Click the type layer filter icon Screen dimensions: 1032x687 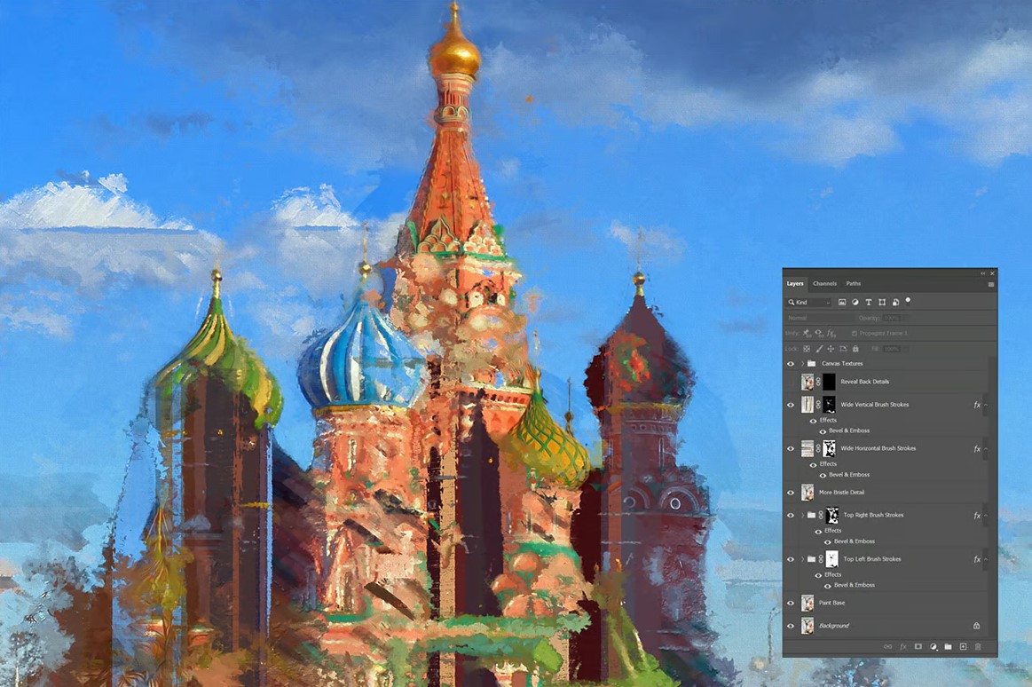click(x=869, y=303)
